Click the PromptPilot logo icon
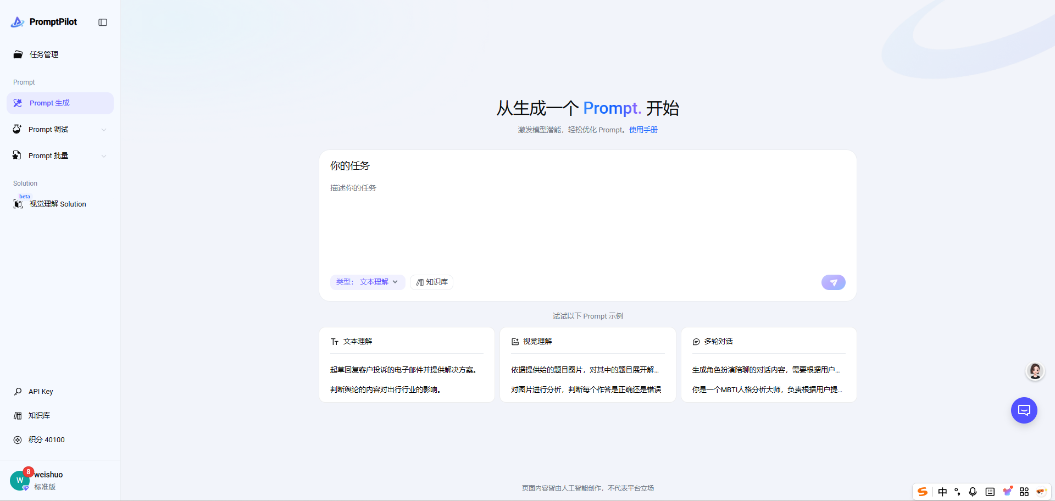The height and width of the screenshot is (501, 1055). [18, 22]
